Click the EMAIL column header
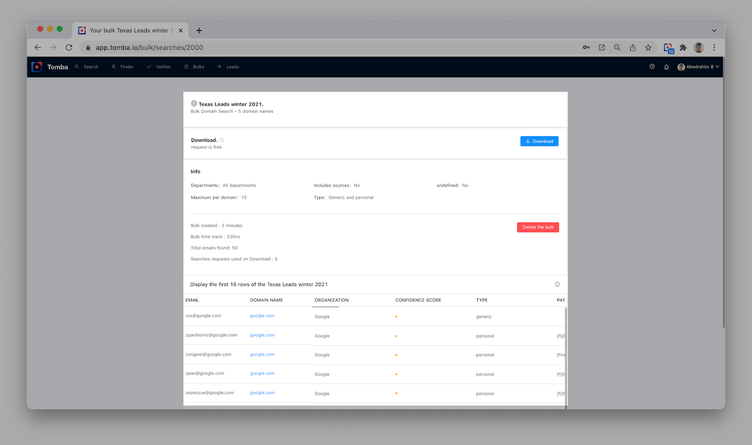The width and height of the screenshot is (752, 445). (x=192, y=300)
